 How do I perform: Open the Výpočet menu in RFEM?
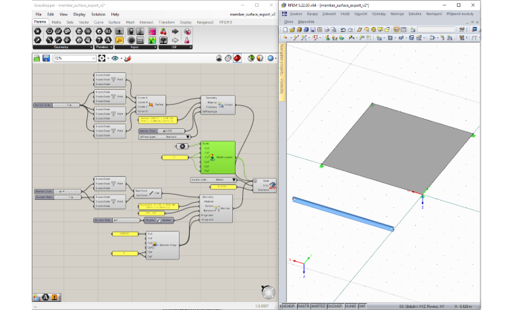coord(360,14)
